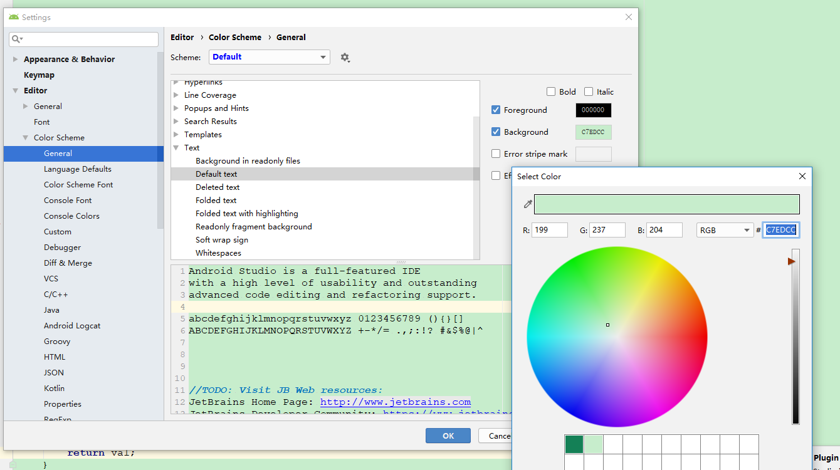The width and height of the screenshot is (840, 470).
Task: Expand the Templates tree node
Action: (x=177, y=134)
